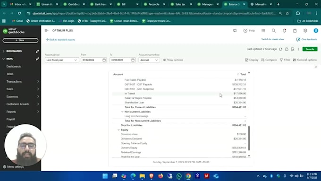Click the Save As button
Viewport: 321px width, 181px height.
(x=310, y=49)
